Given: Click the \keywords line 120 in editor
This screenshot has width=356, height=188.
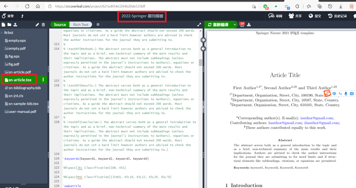Looking at the screenshot, I should 106,159.
